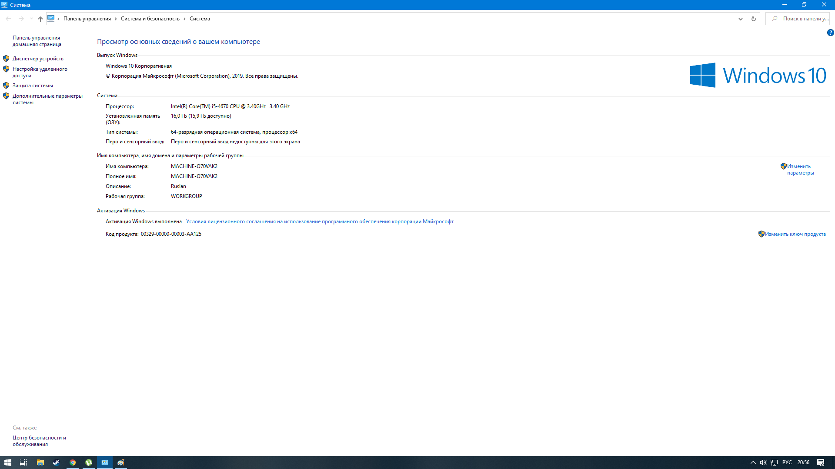Open uTorrent taskbar icon
Screen dimensions: 835x469
click(89, 462)
